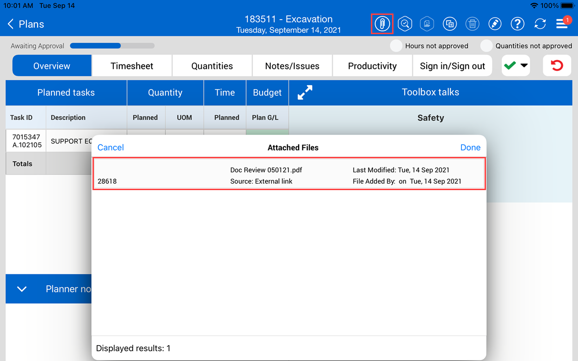This screenshot has width=578, height=361.
Task: Expand panel using the diagonal arrows icon
Action: pyautogui.click(x=305, y=92)
